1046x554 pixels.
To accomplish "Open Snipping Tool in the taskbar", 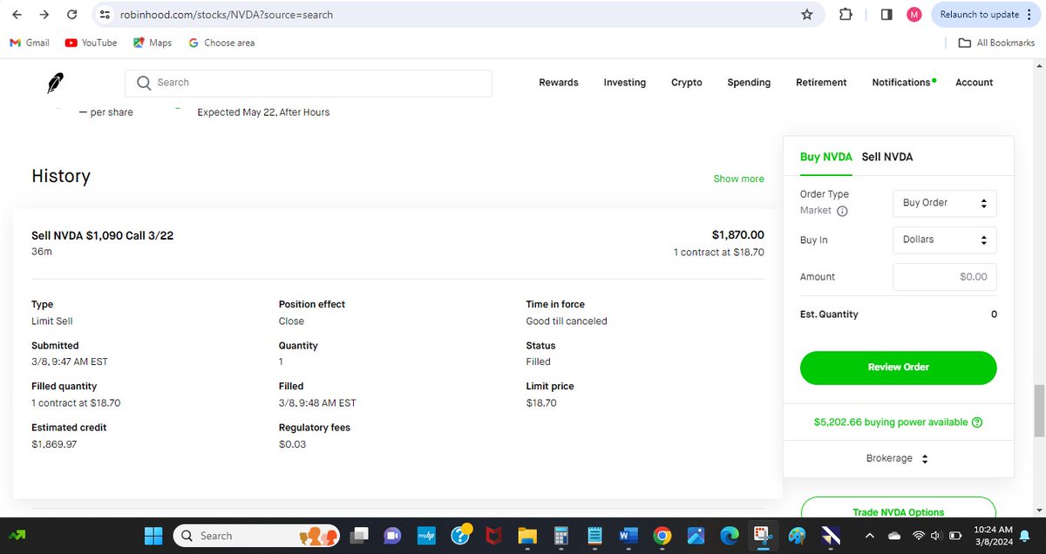I will (763, 536).
